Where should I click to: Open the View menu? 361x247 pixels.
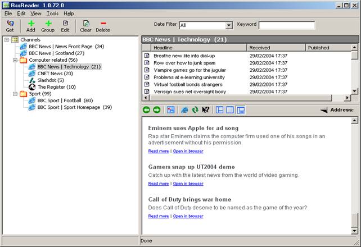point(36,13)
